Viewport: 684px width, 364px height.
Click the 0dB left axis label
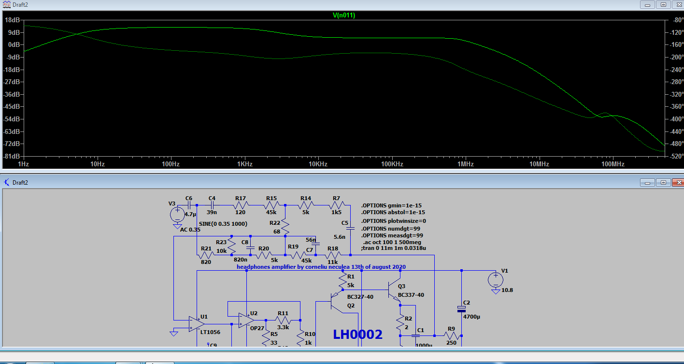14,44
